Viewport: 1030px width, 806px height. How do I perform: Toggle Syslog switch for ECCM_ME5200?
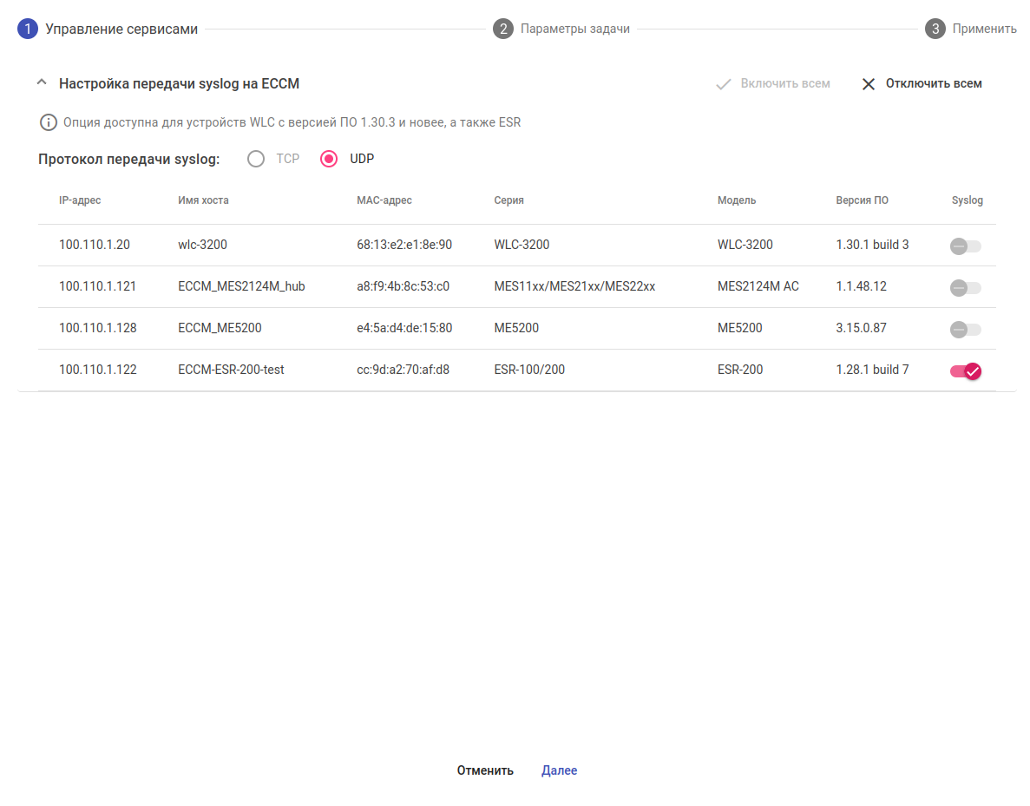965,329
